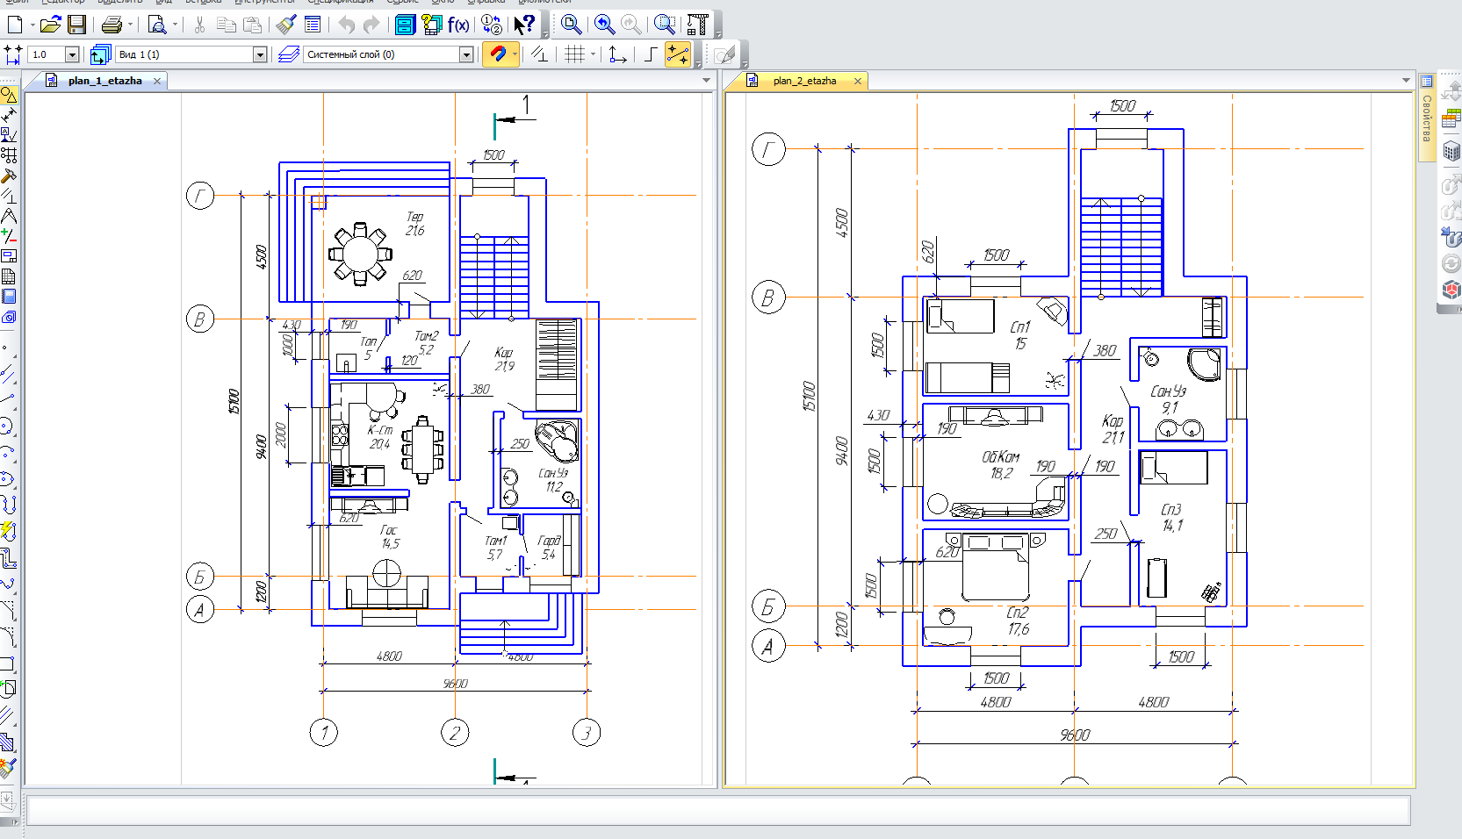The image size is (1462, 839).
Task: Open the properties list icon
Action: (313, 25)
